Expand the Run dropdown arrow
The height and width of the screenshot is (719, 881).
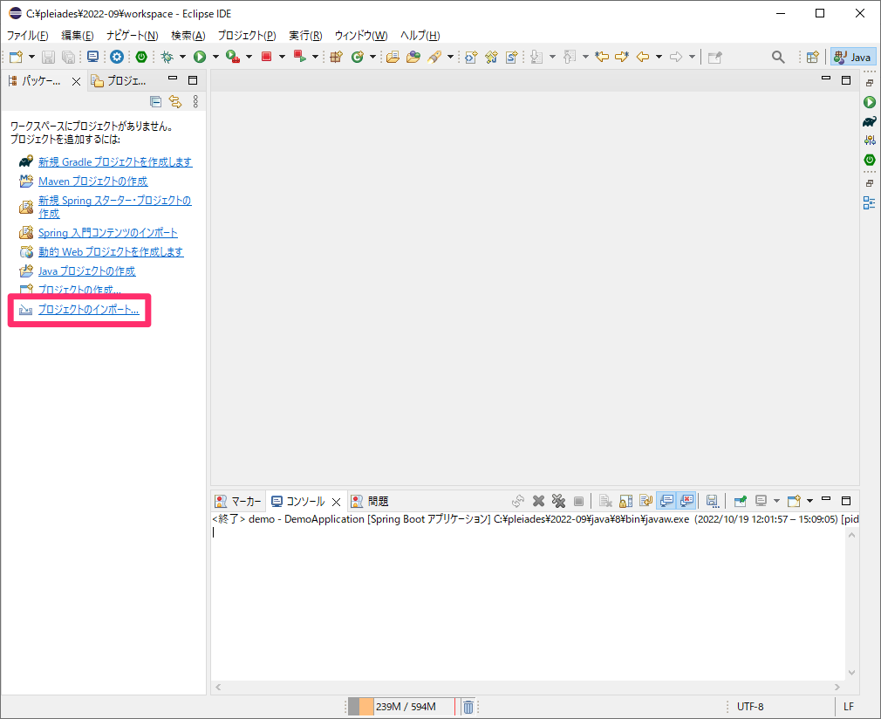(x=215, y=57)
